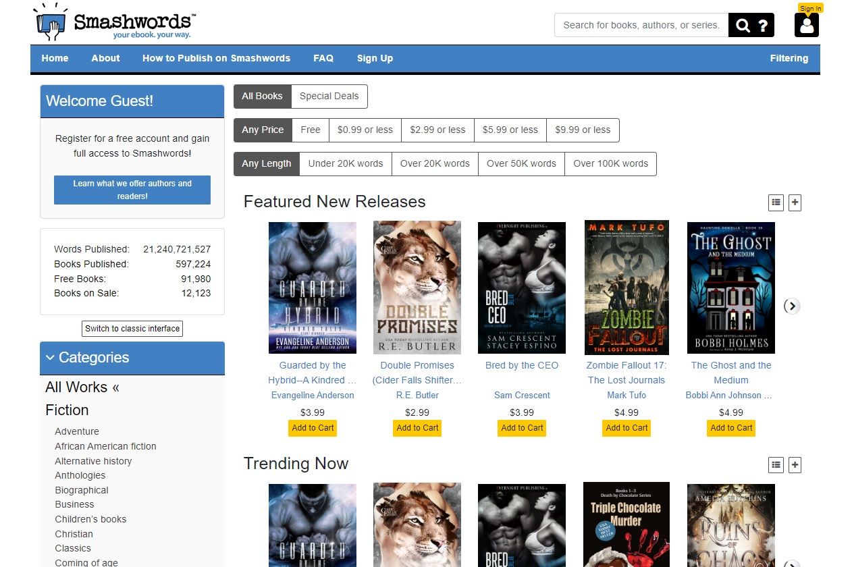Open the Sign Up page
The image size is (852, 567).
pos(375,58)
